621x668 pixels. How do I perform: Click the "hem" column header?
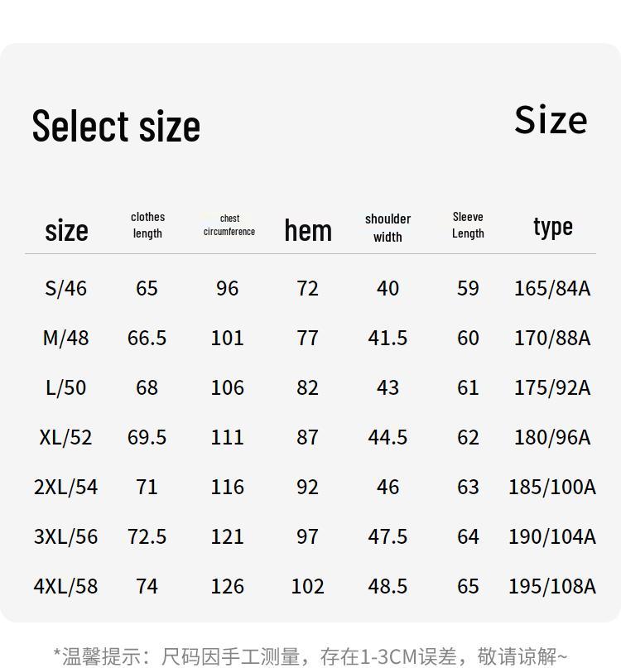(x=308, y=230)
